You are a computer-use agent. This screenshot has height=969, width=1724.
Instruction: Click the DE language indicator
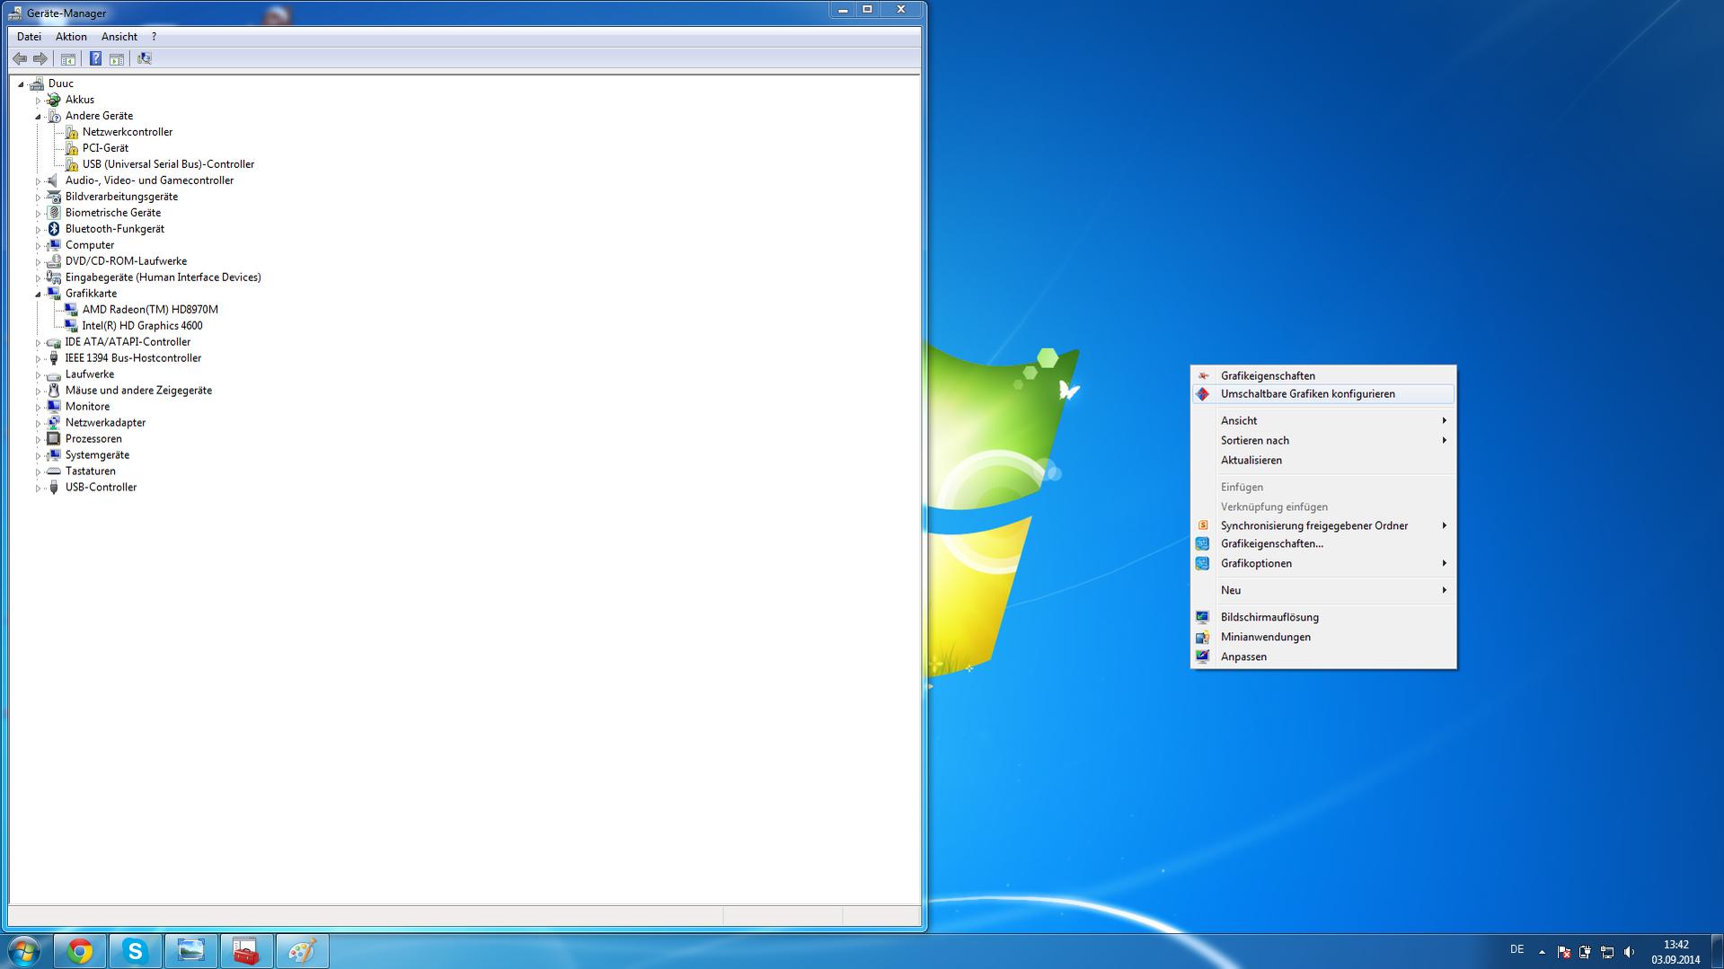coord(1516,949)
